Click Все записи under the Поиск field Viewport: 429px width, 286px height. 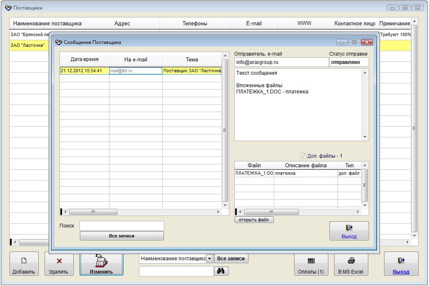(x=122, y=236)
